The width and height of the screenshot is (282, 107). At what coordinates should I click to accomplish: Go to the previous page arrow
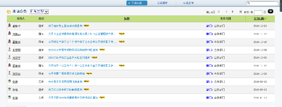pos(226,11)
